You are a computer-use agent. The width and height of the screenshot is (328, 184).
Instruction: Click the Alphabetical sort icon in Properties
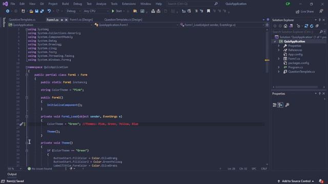[280, 105]
